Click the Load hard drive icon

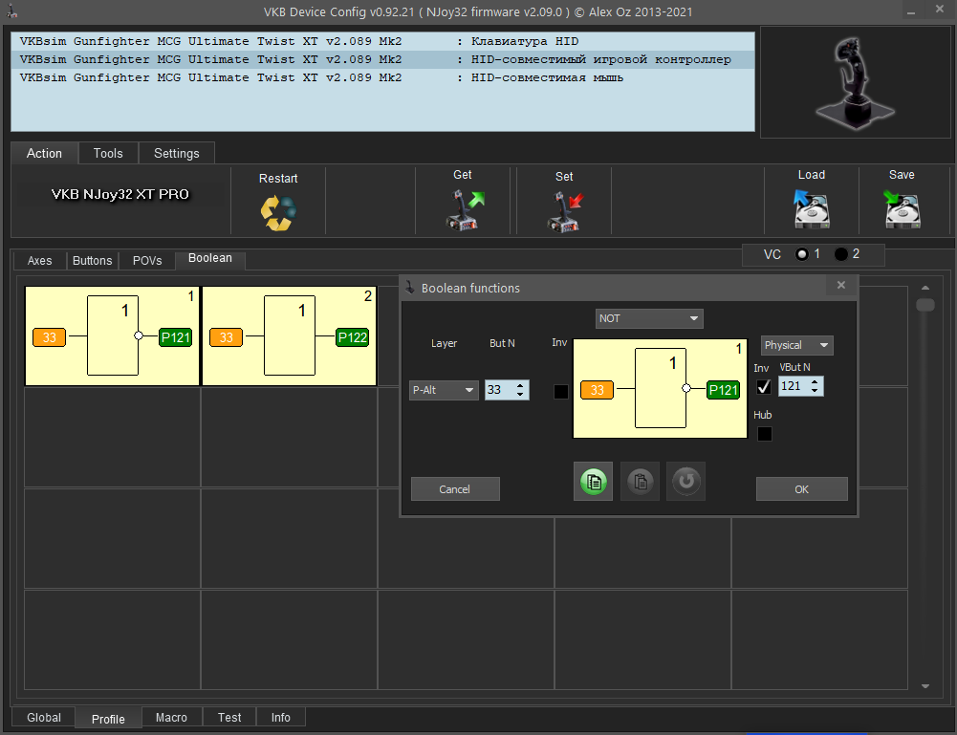(x=811, y=209)
